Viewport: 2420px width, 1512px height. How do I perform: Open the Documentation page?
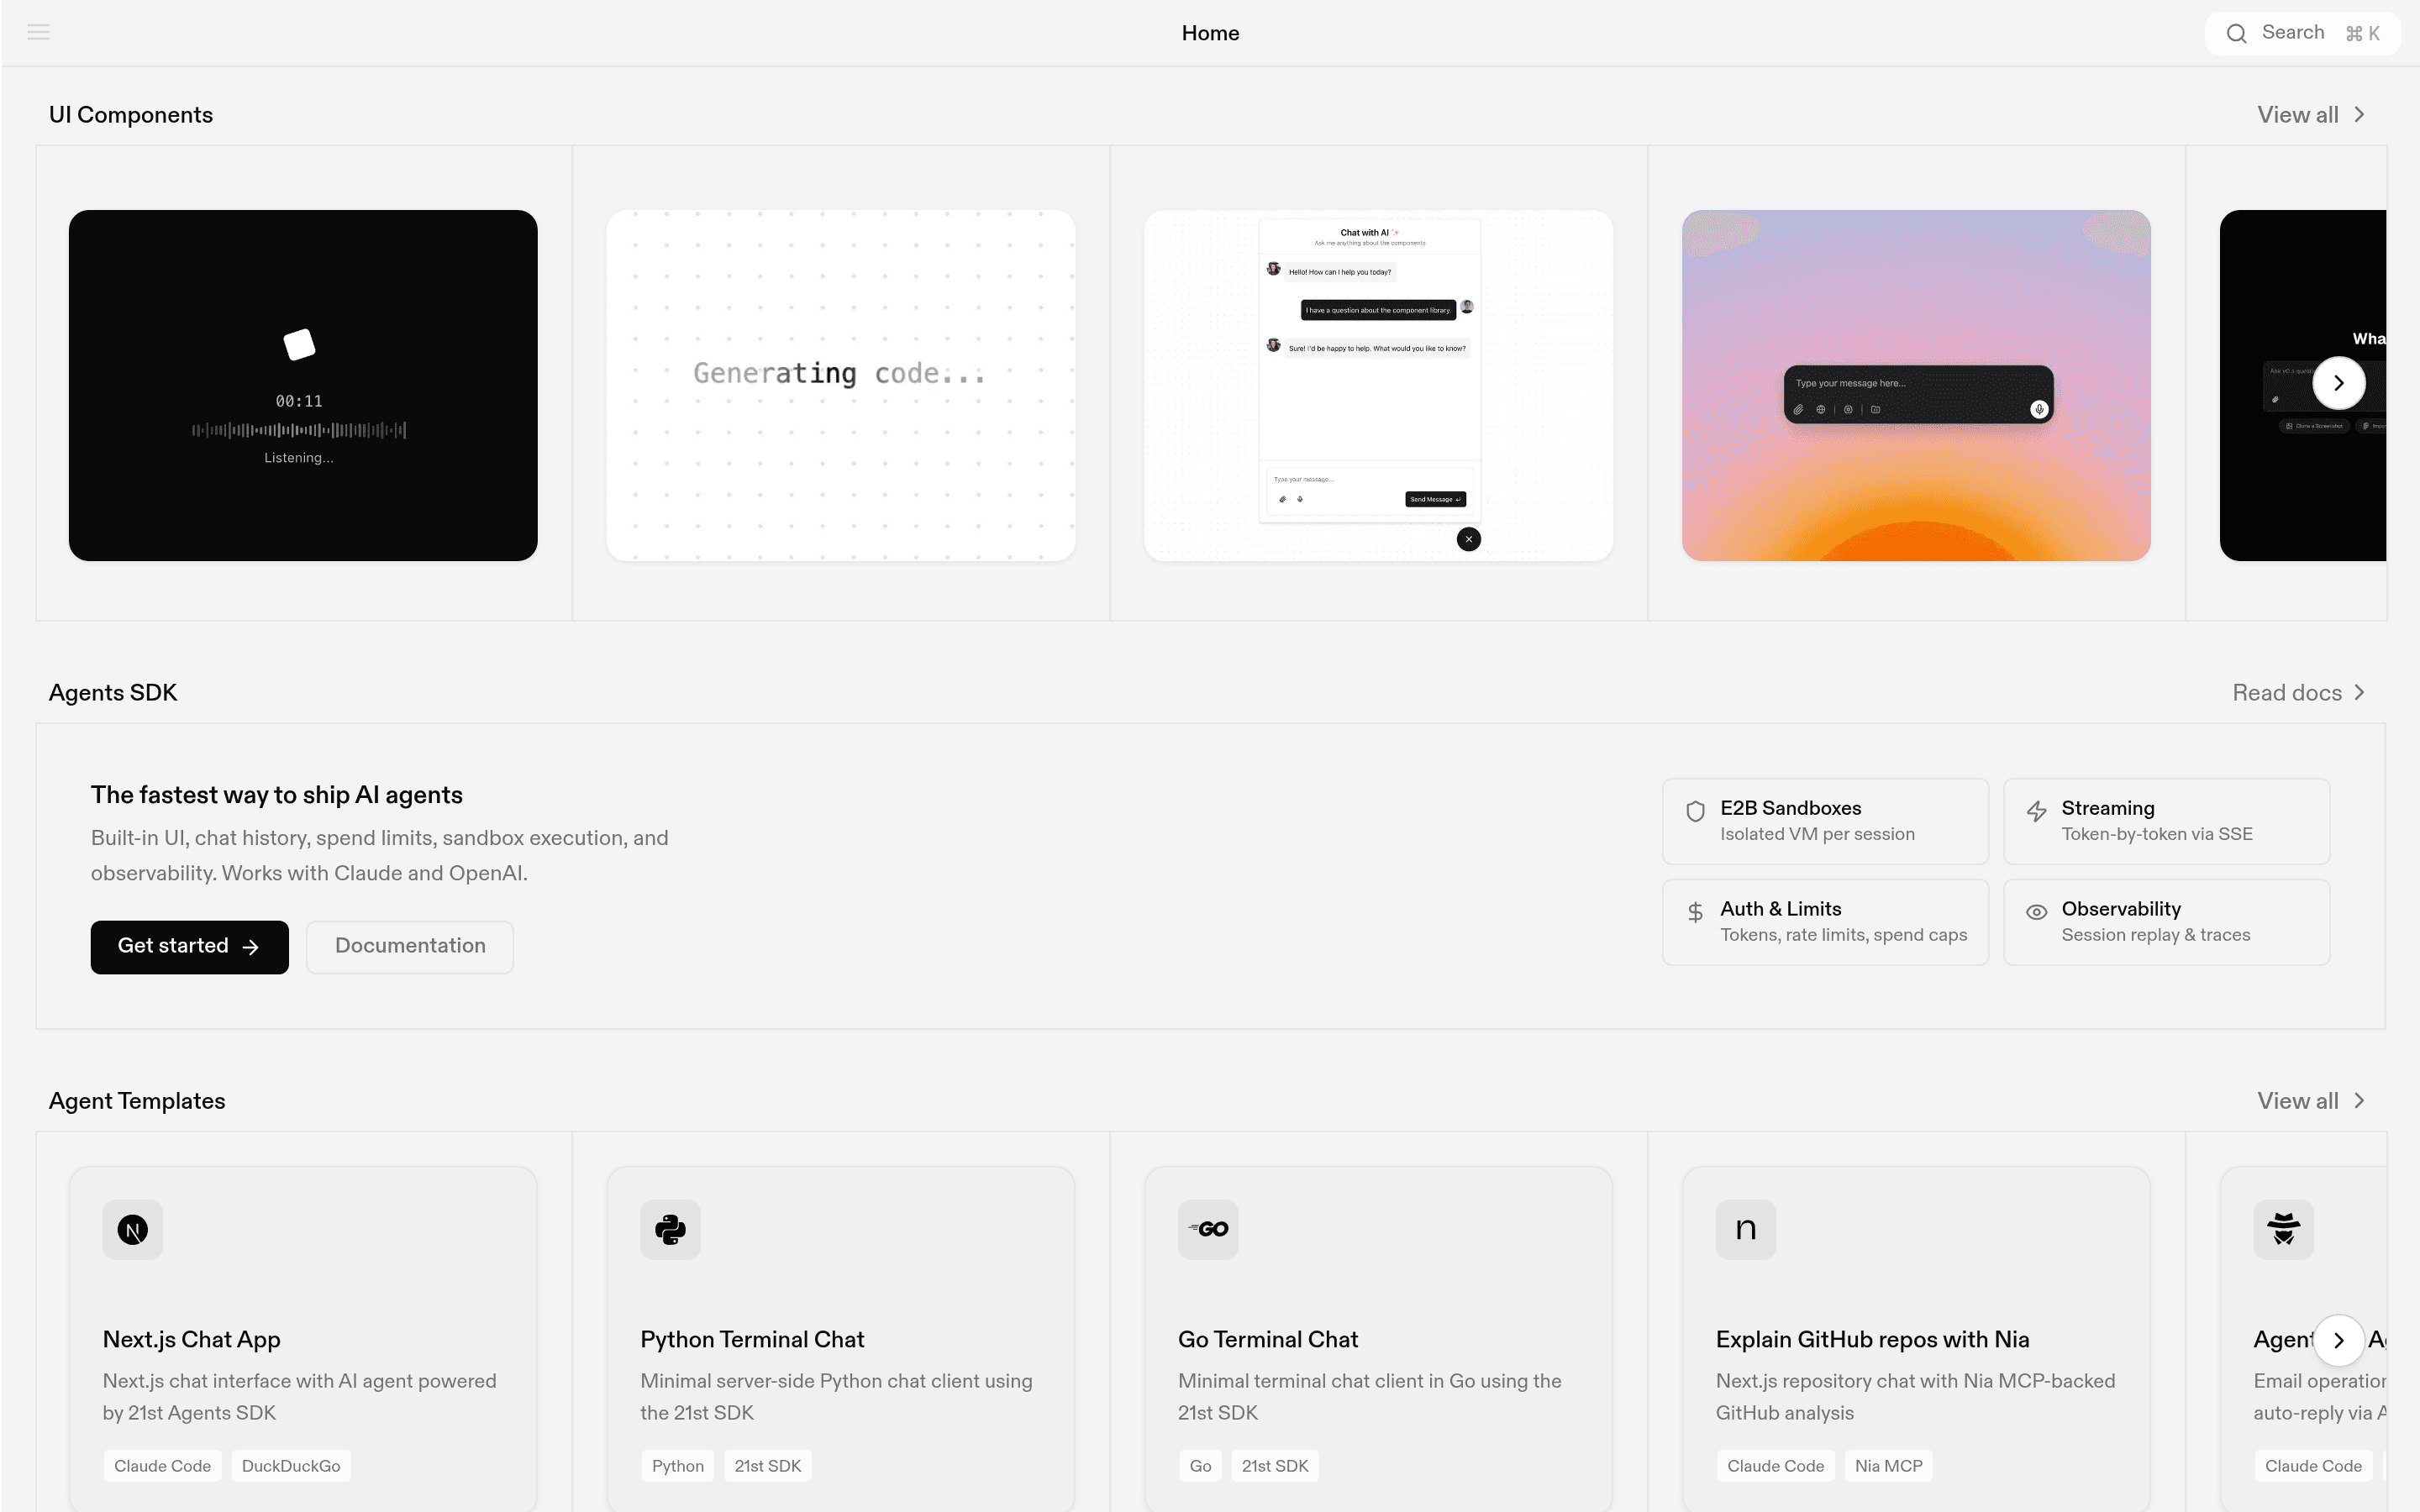pyautogui.click(x=409, y=945)
